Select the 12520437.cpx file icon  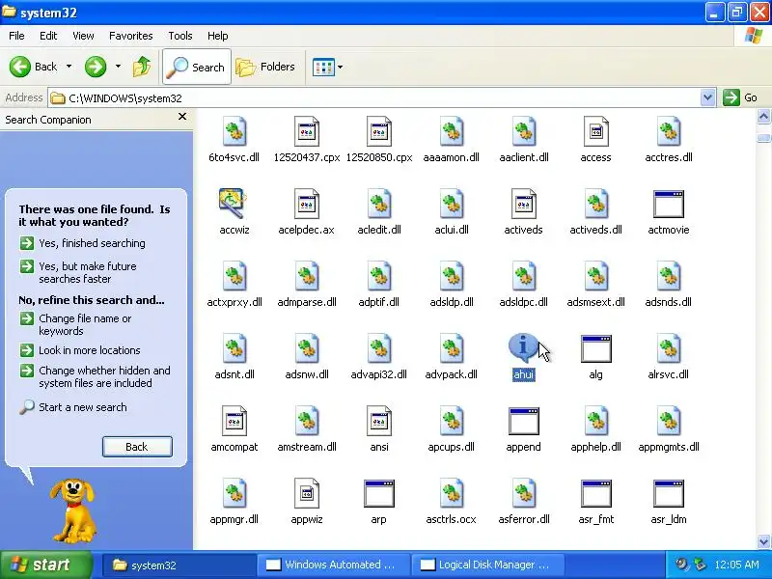[x=307, y=131]
